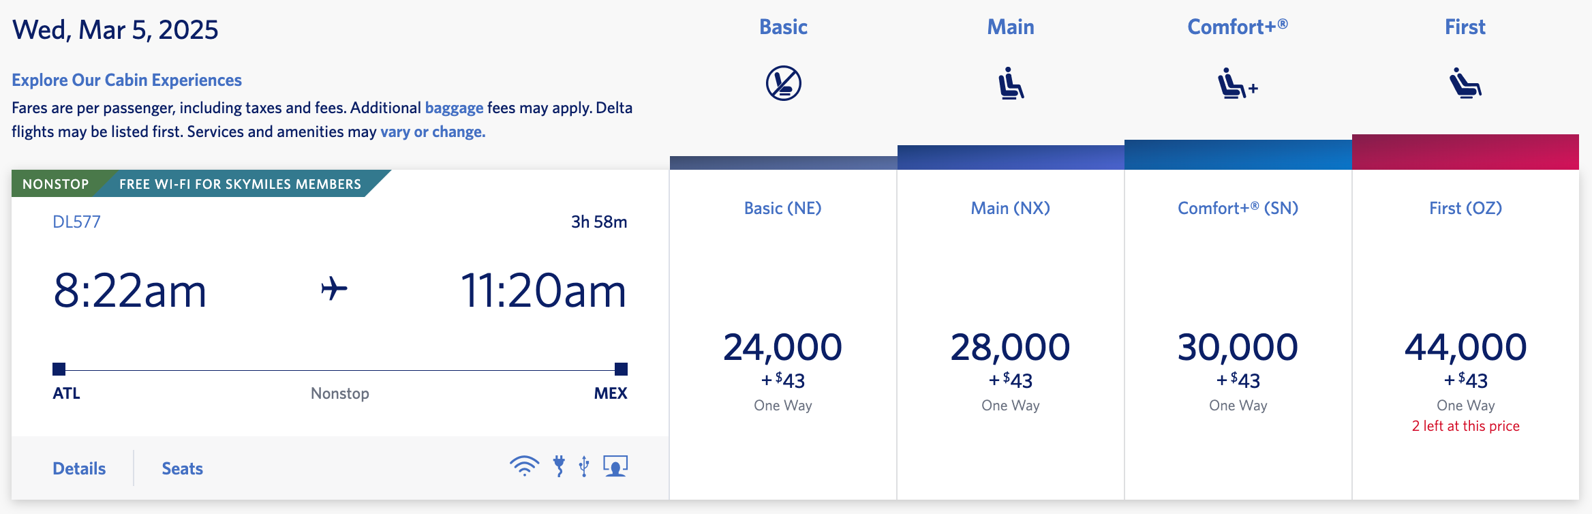
Task: Click the power outlet amenity icon
Action: click(x=559, y=466)
